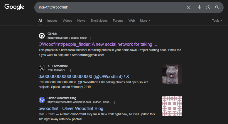Click the magnifying glass search icon
Viewport: 228px width, 124px height.
click(x=217, y=7)
